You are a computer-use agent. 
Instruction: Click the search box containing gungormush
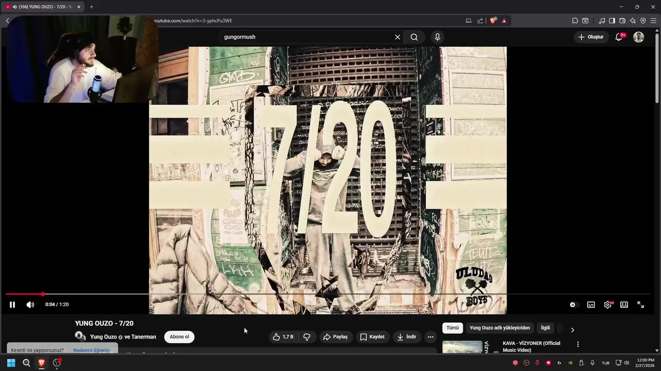[x=307, y=37]
